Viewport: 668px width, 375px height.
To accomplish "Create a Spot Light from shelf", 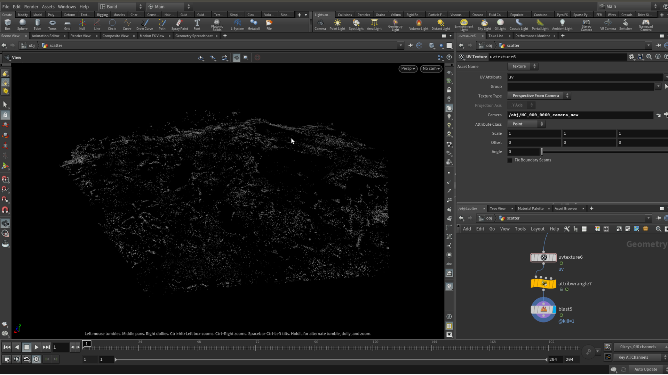I will click(x=356, y=25).
